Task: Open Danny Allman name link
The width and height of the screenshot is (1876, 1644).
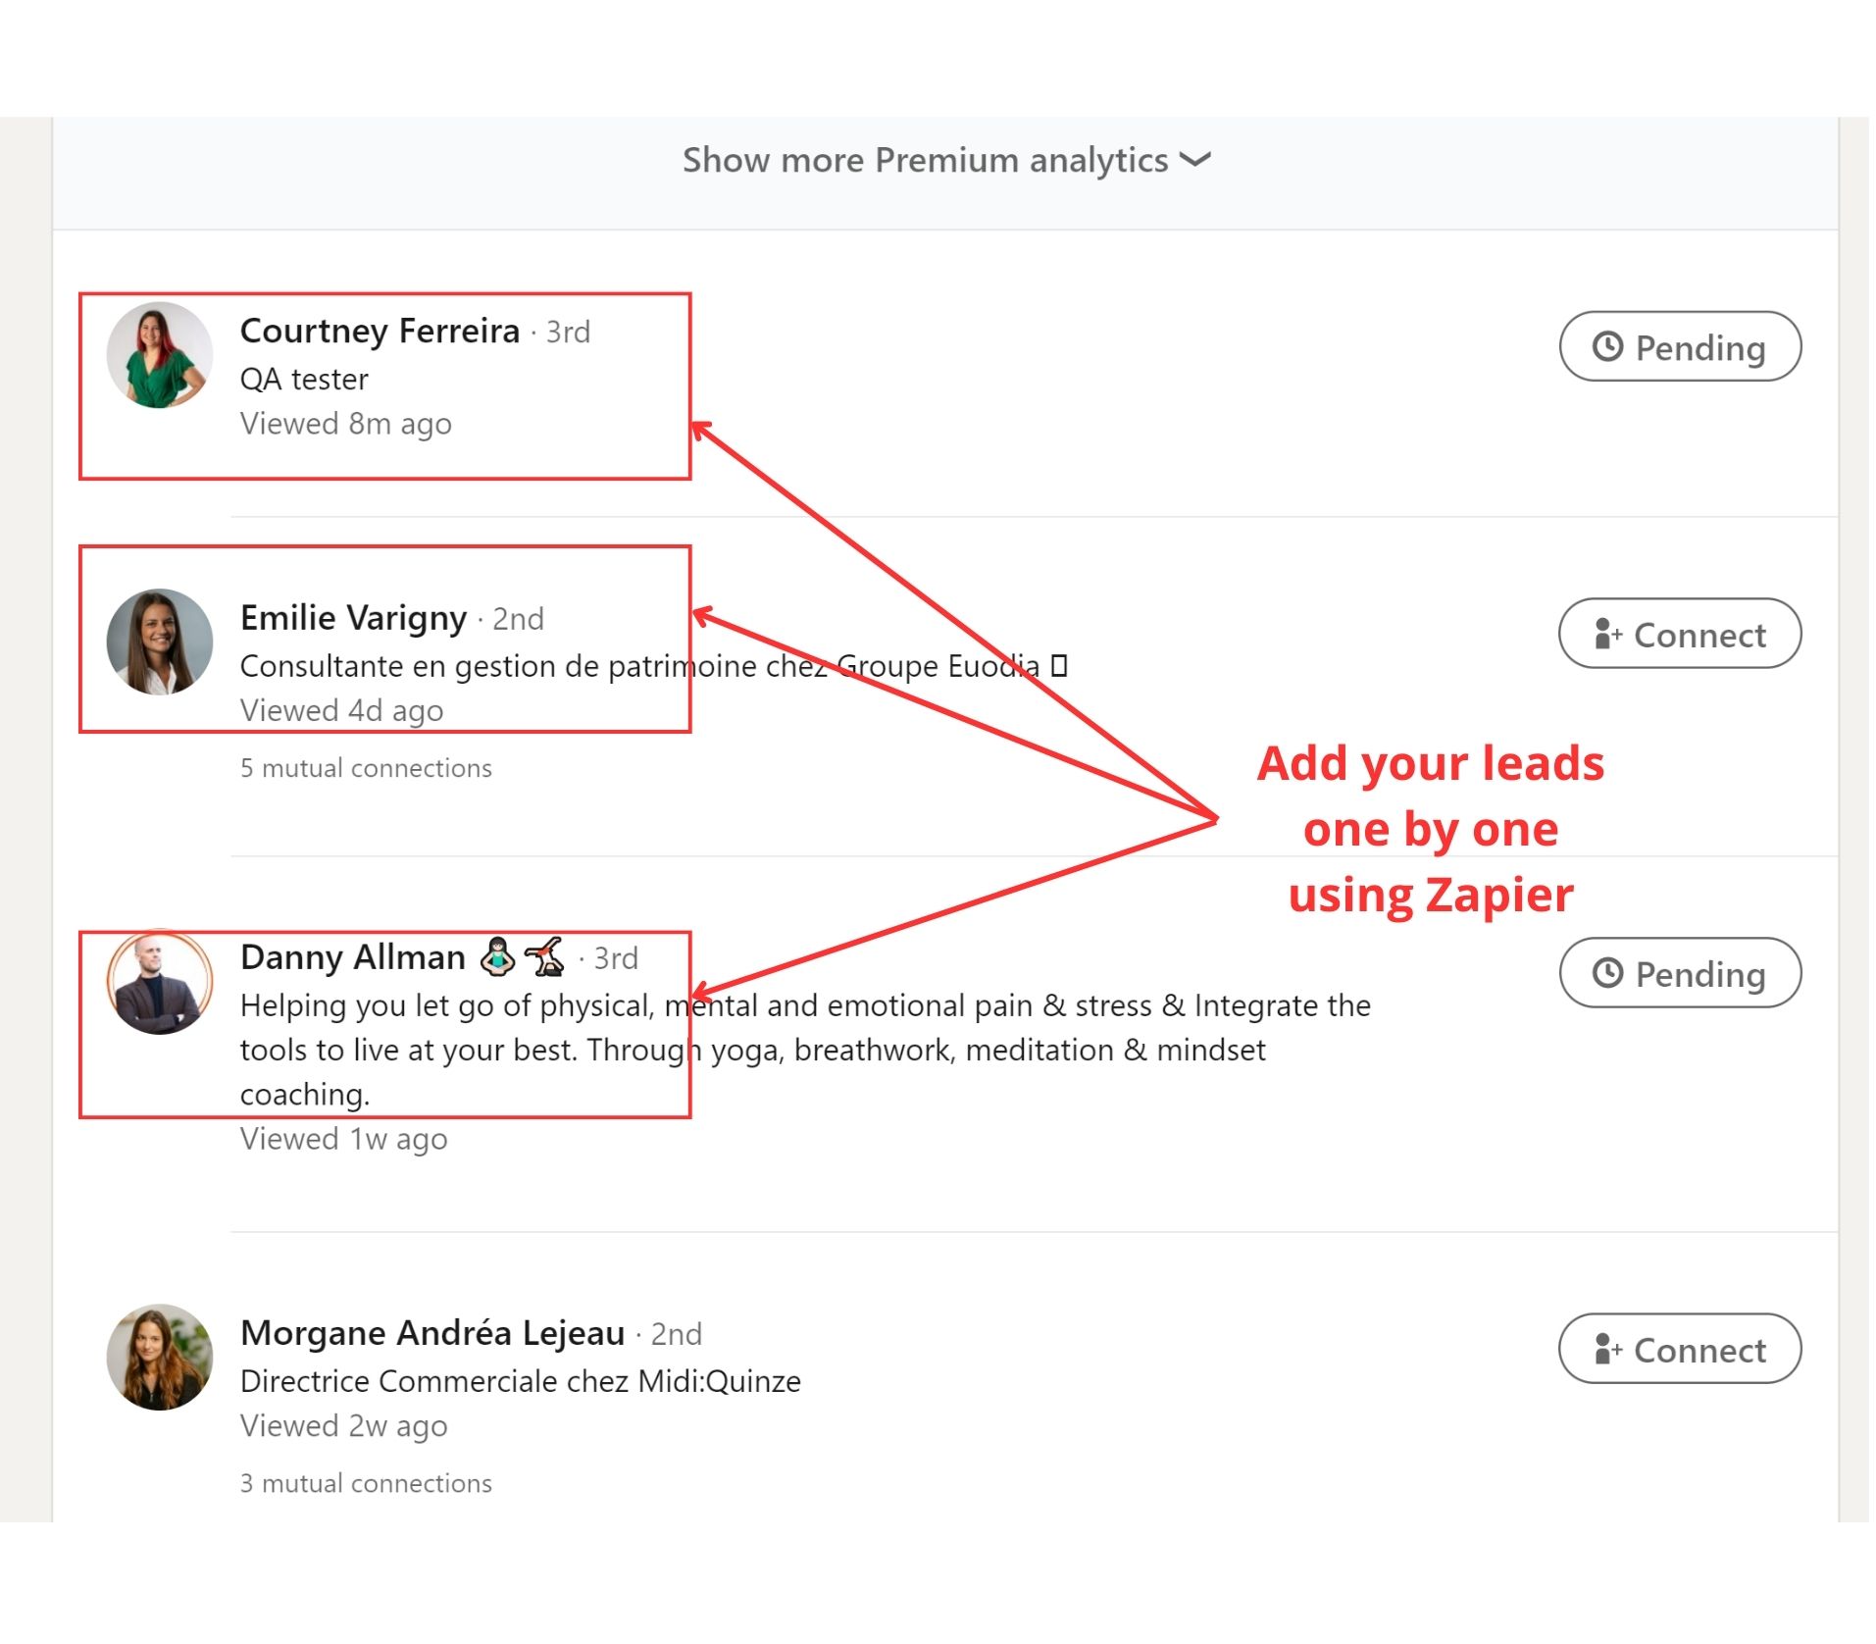Action: pyautogui.click(x=352, y=957)
